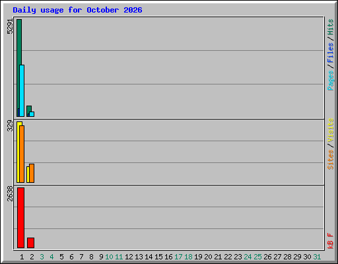This screenshot has height=264, width=338.
Task: Click the 5291 hits axis value
Action: 10,26
